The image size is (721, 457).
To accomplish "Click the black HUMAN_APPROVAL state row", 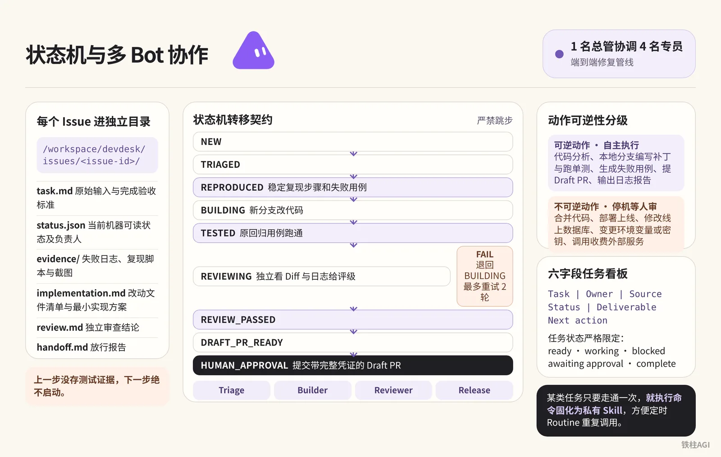I will point(353,365).
